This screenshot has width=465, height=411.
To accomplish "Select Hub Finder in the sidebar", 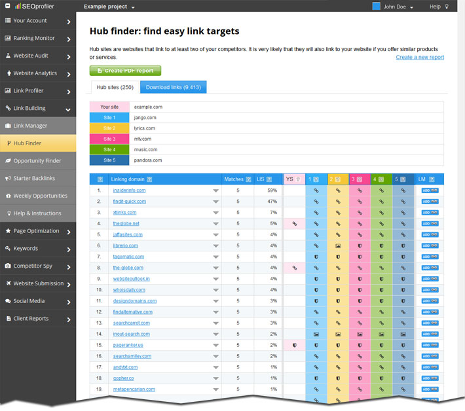I will tap(38, 143).
